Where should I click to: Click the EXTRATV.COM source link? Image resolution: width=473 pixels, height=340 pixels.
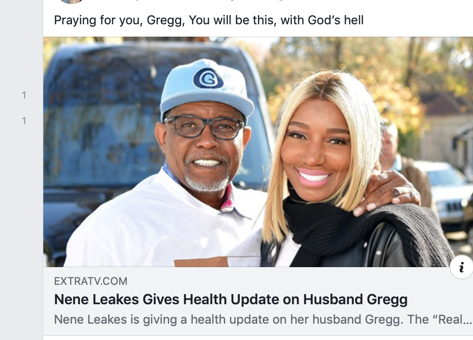tap(91, 281)
